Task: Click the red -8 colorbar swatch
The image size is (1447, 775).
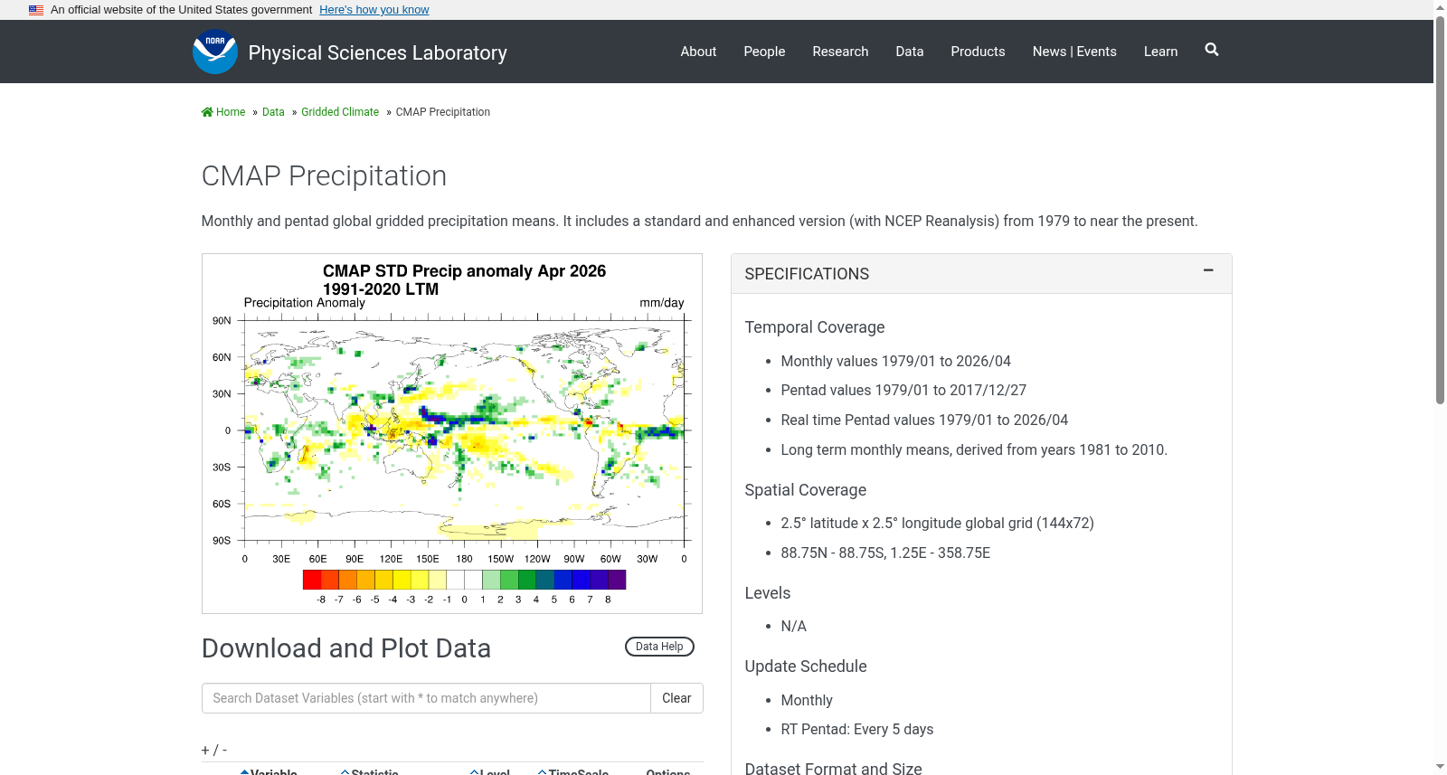Action: [312, 580]
